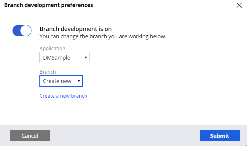247x146 pixels.
Task: Open the Branch dropdown showing Create new
Action: (61, 81)
